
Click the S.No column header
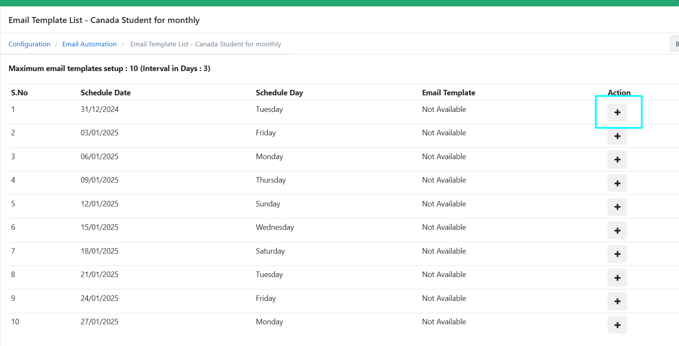[20, 93]
